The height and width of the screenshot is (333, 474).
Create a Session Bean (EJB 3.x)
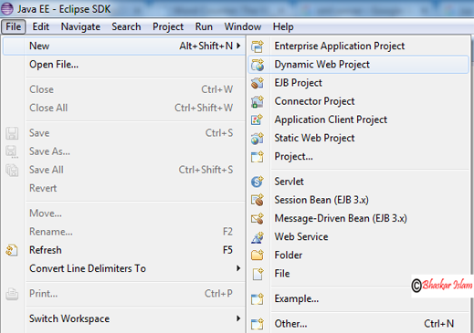(x=358, y=200)
